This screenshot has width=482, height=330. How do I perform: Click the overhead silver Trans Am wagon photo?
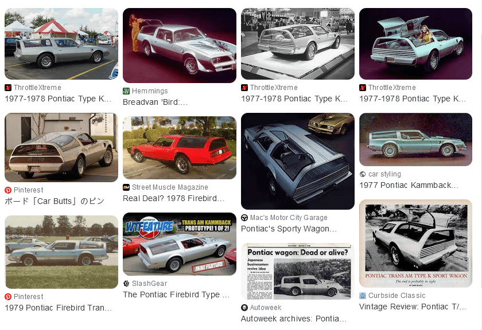(298, 160)
